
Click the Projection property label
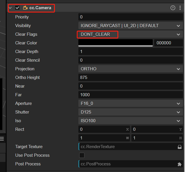coord(25,69)
